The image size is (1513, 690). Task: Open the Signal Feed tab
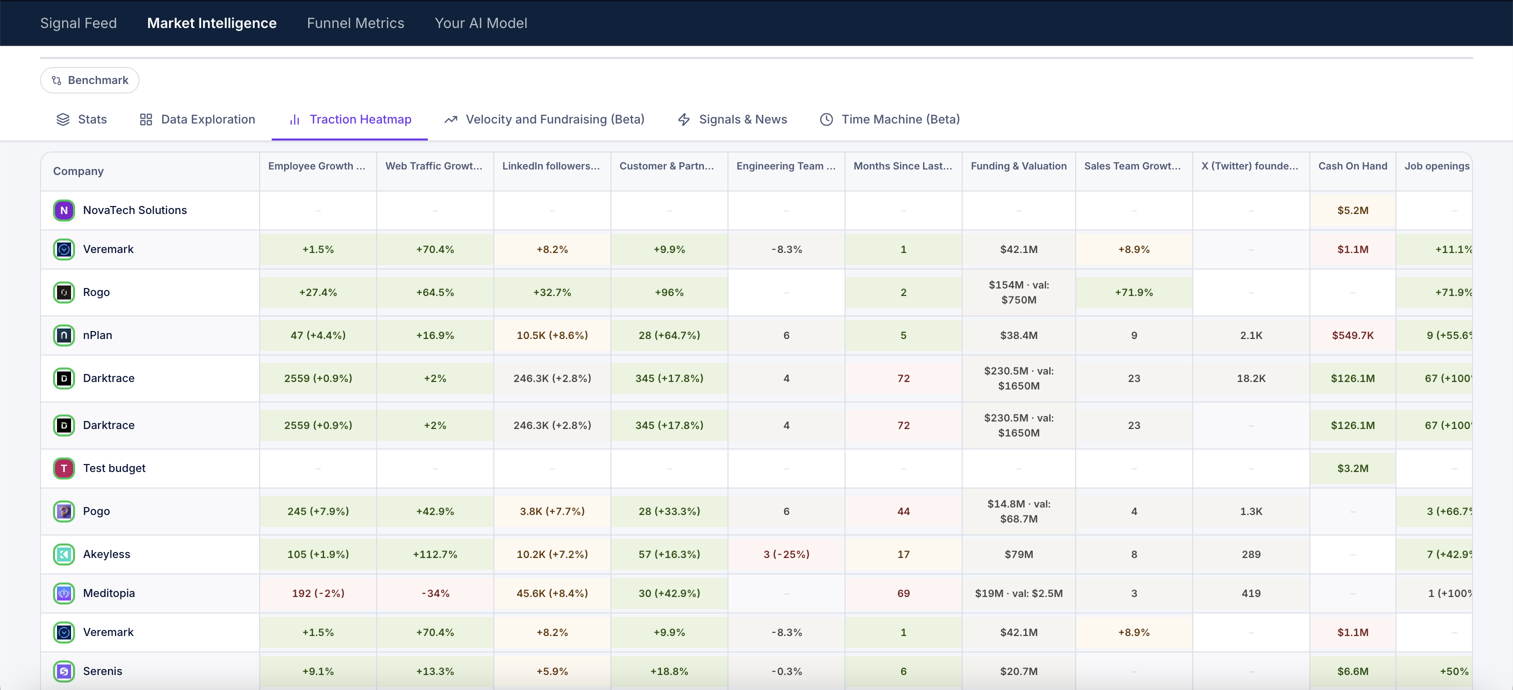[x=78, y=23]
